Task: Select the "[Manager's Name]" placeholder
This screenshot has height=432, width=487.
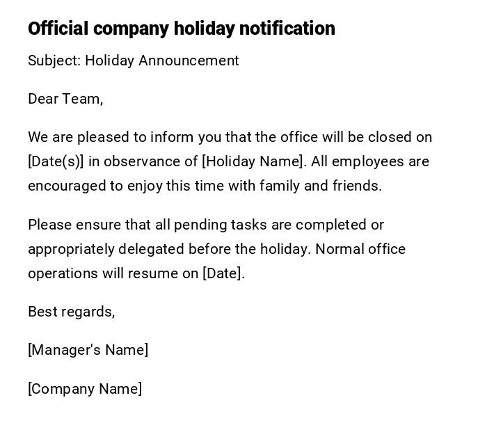Action: pyautogui.click(x=88, y=350)
